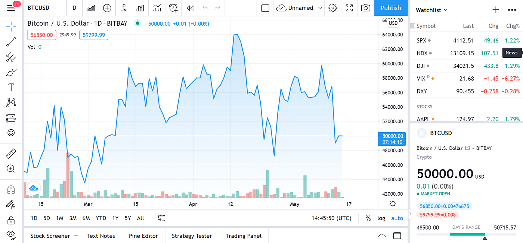
Task: Open the D timeframe interval selector
Action: pos(74,8)
